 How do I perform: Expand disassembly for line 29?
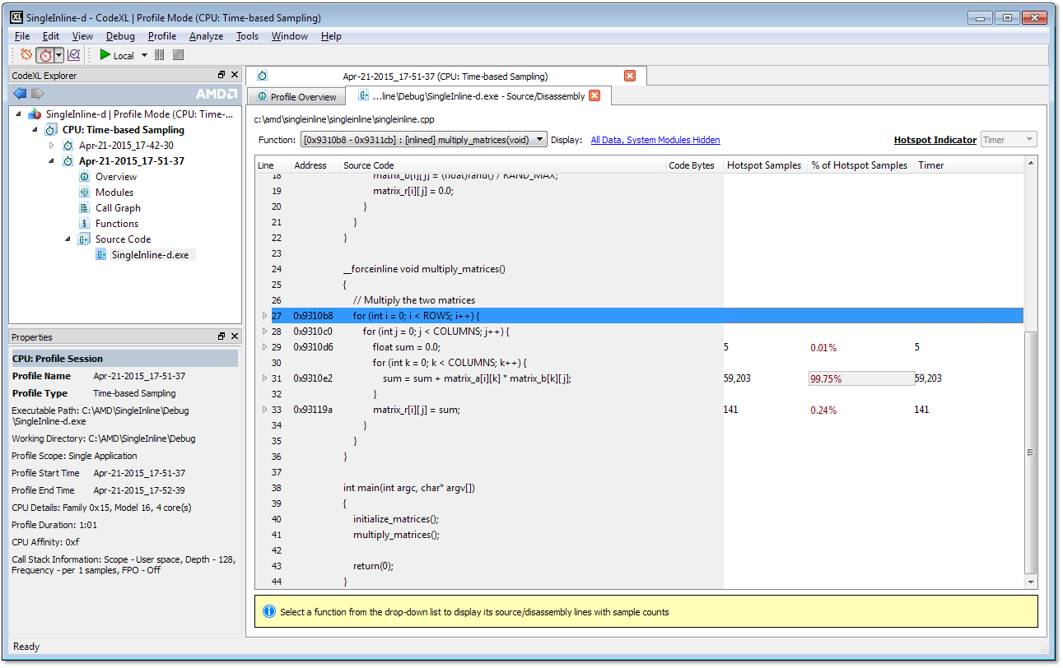pos(264,347)
